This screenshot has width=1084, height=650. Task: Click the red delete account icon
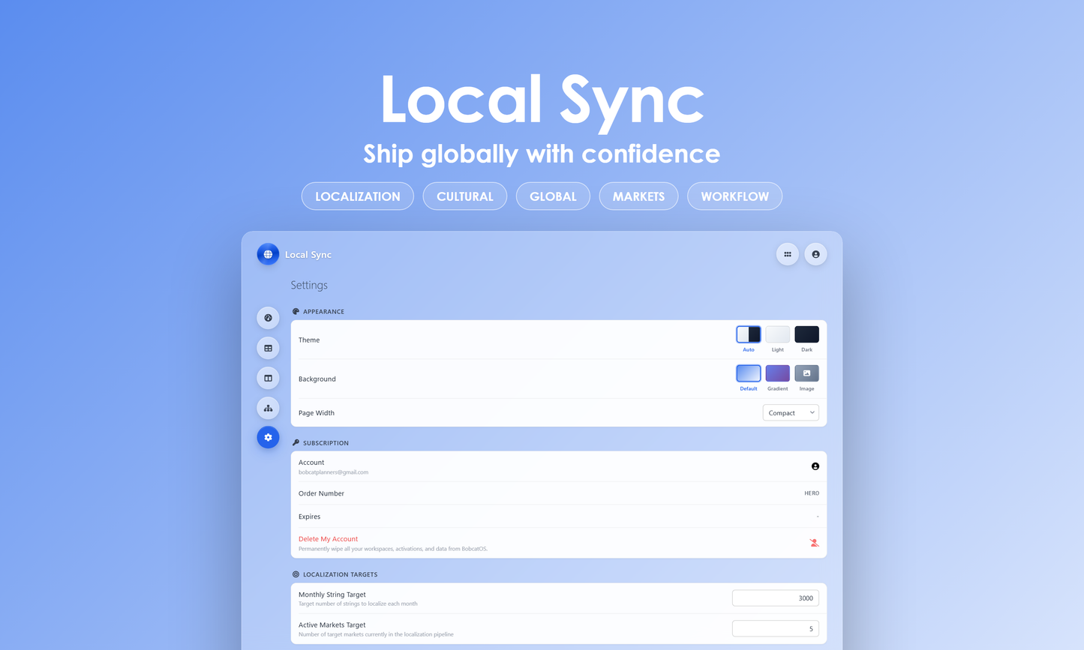[x=814, y=543]
